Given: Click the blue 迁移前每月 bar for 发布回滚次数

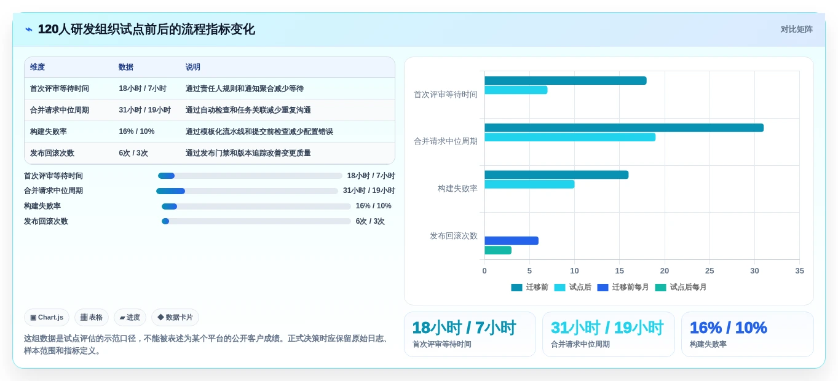Looking at the screenshot, I should [x=512, y=241].
